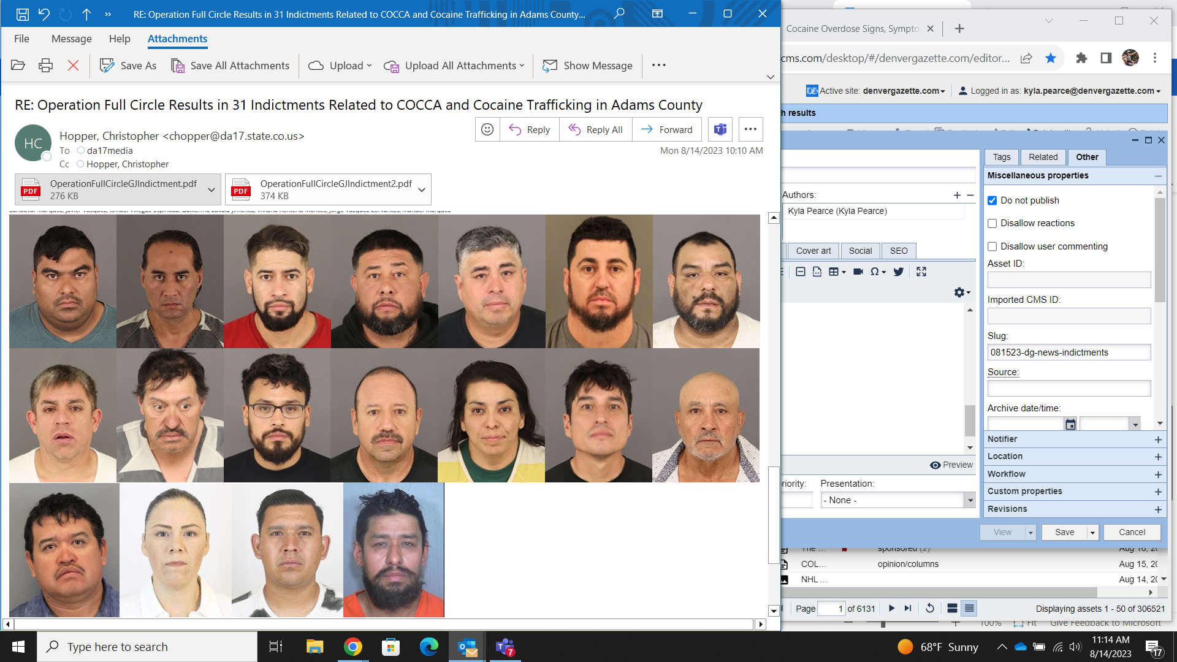1177x662 pixels.
Task: Open Google Chrome from the taskbar
Action: click(353, 647)
